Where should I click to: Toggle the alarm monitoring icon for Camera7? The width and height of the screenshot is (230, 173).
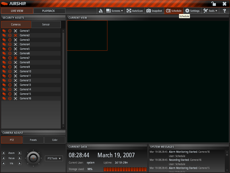coord(16,58)
